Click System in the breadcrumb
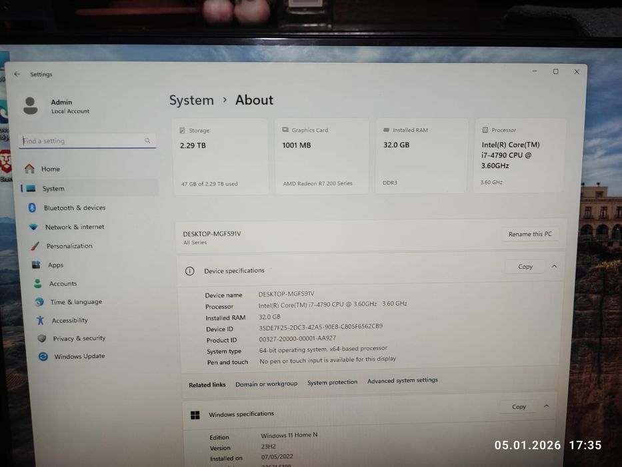This screenshot has height=467, width=622. point(191,100)
